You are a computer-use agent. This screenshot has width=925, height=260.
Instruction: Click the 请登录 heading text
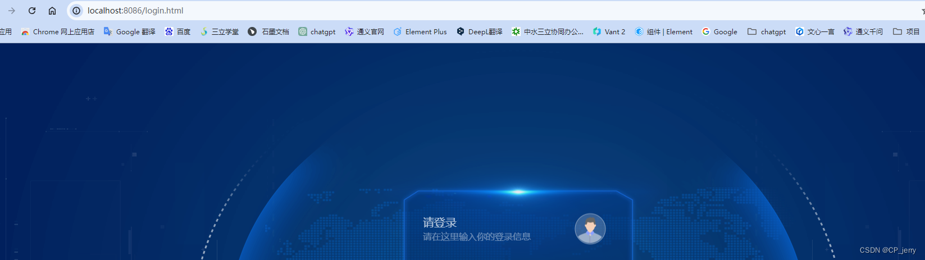coord(440,223)
